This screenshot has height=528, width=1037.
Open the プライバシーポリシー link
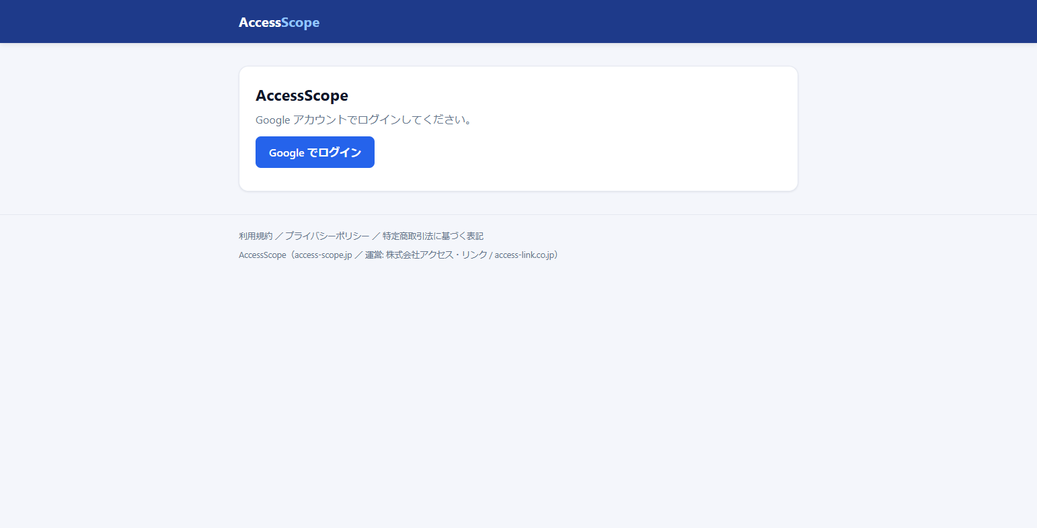(x=327, y=236)
